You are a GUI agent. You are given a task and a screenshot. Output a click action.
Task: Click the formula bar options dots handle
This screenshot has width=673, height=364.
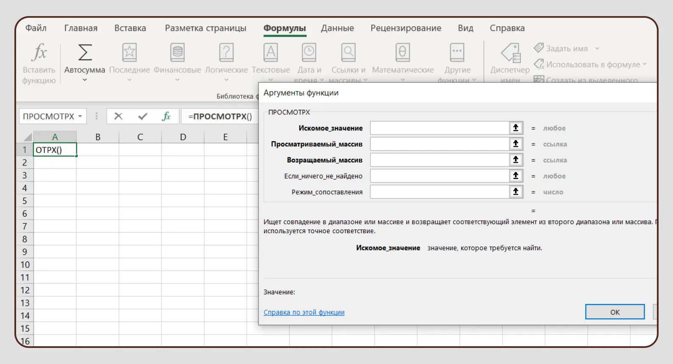tap(97, 116)
